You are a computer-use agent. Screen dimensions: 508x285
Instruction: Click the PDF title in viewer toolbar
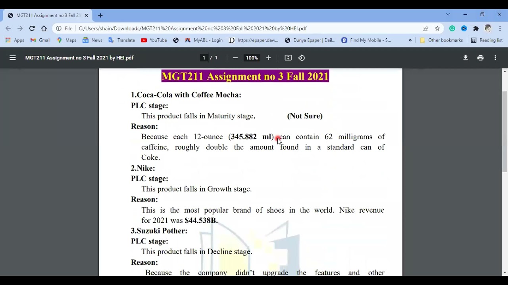pos(79,58)
